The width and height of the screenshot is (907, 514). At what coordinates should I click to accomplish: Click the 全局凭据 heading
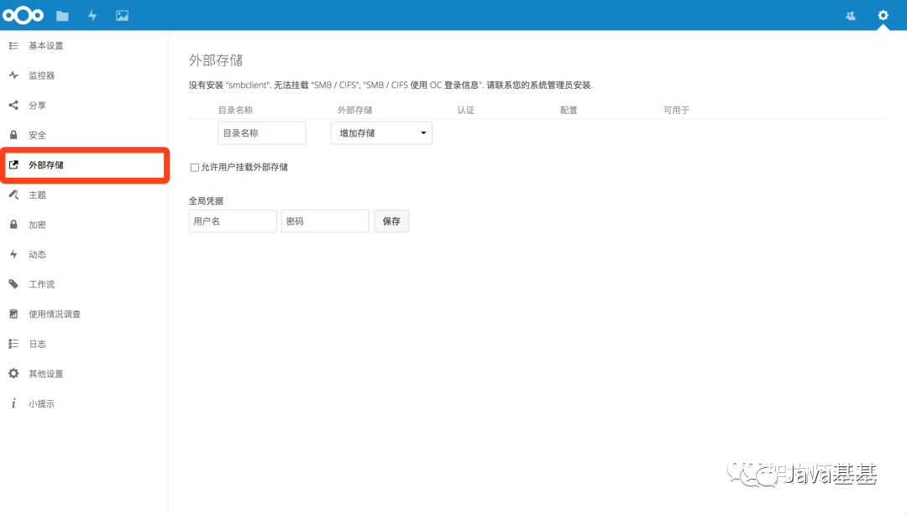click(206, 201)
